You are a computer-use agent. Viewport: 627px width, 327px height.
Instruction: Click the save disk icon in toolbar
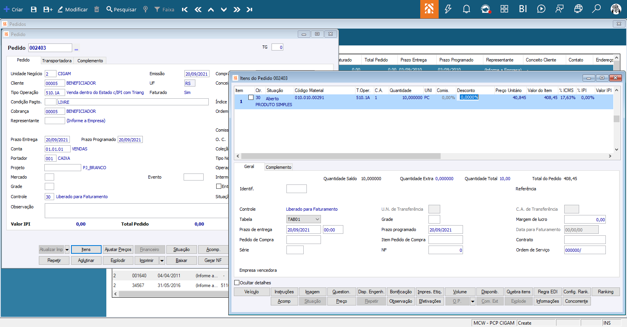[34, 9]
